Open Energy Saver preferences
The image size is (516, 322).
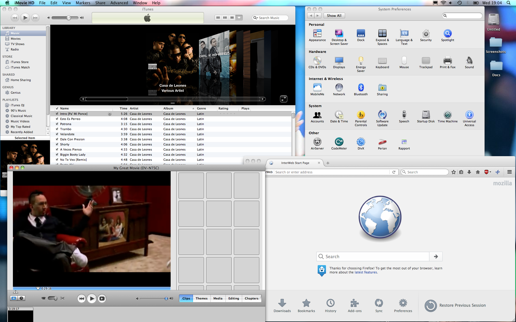coord(361,61)
